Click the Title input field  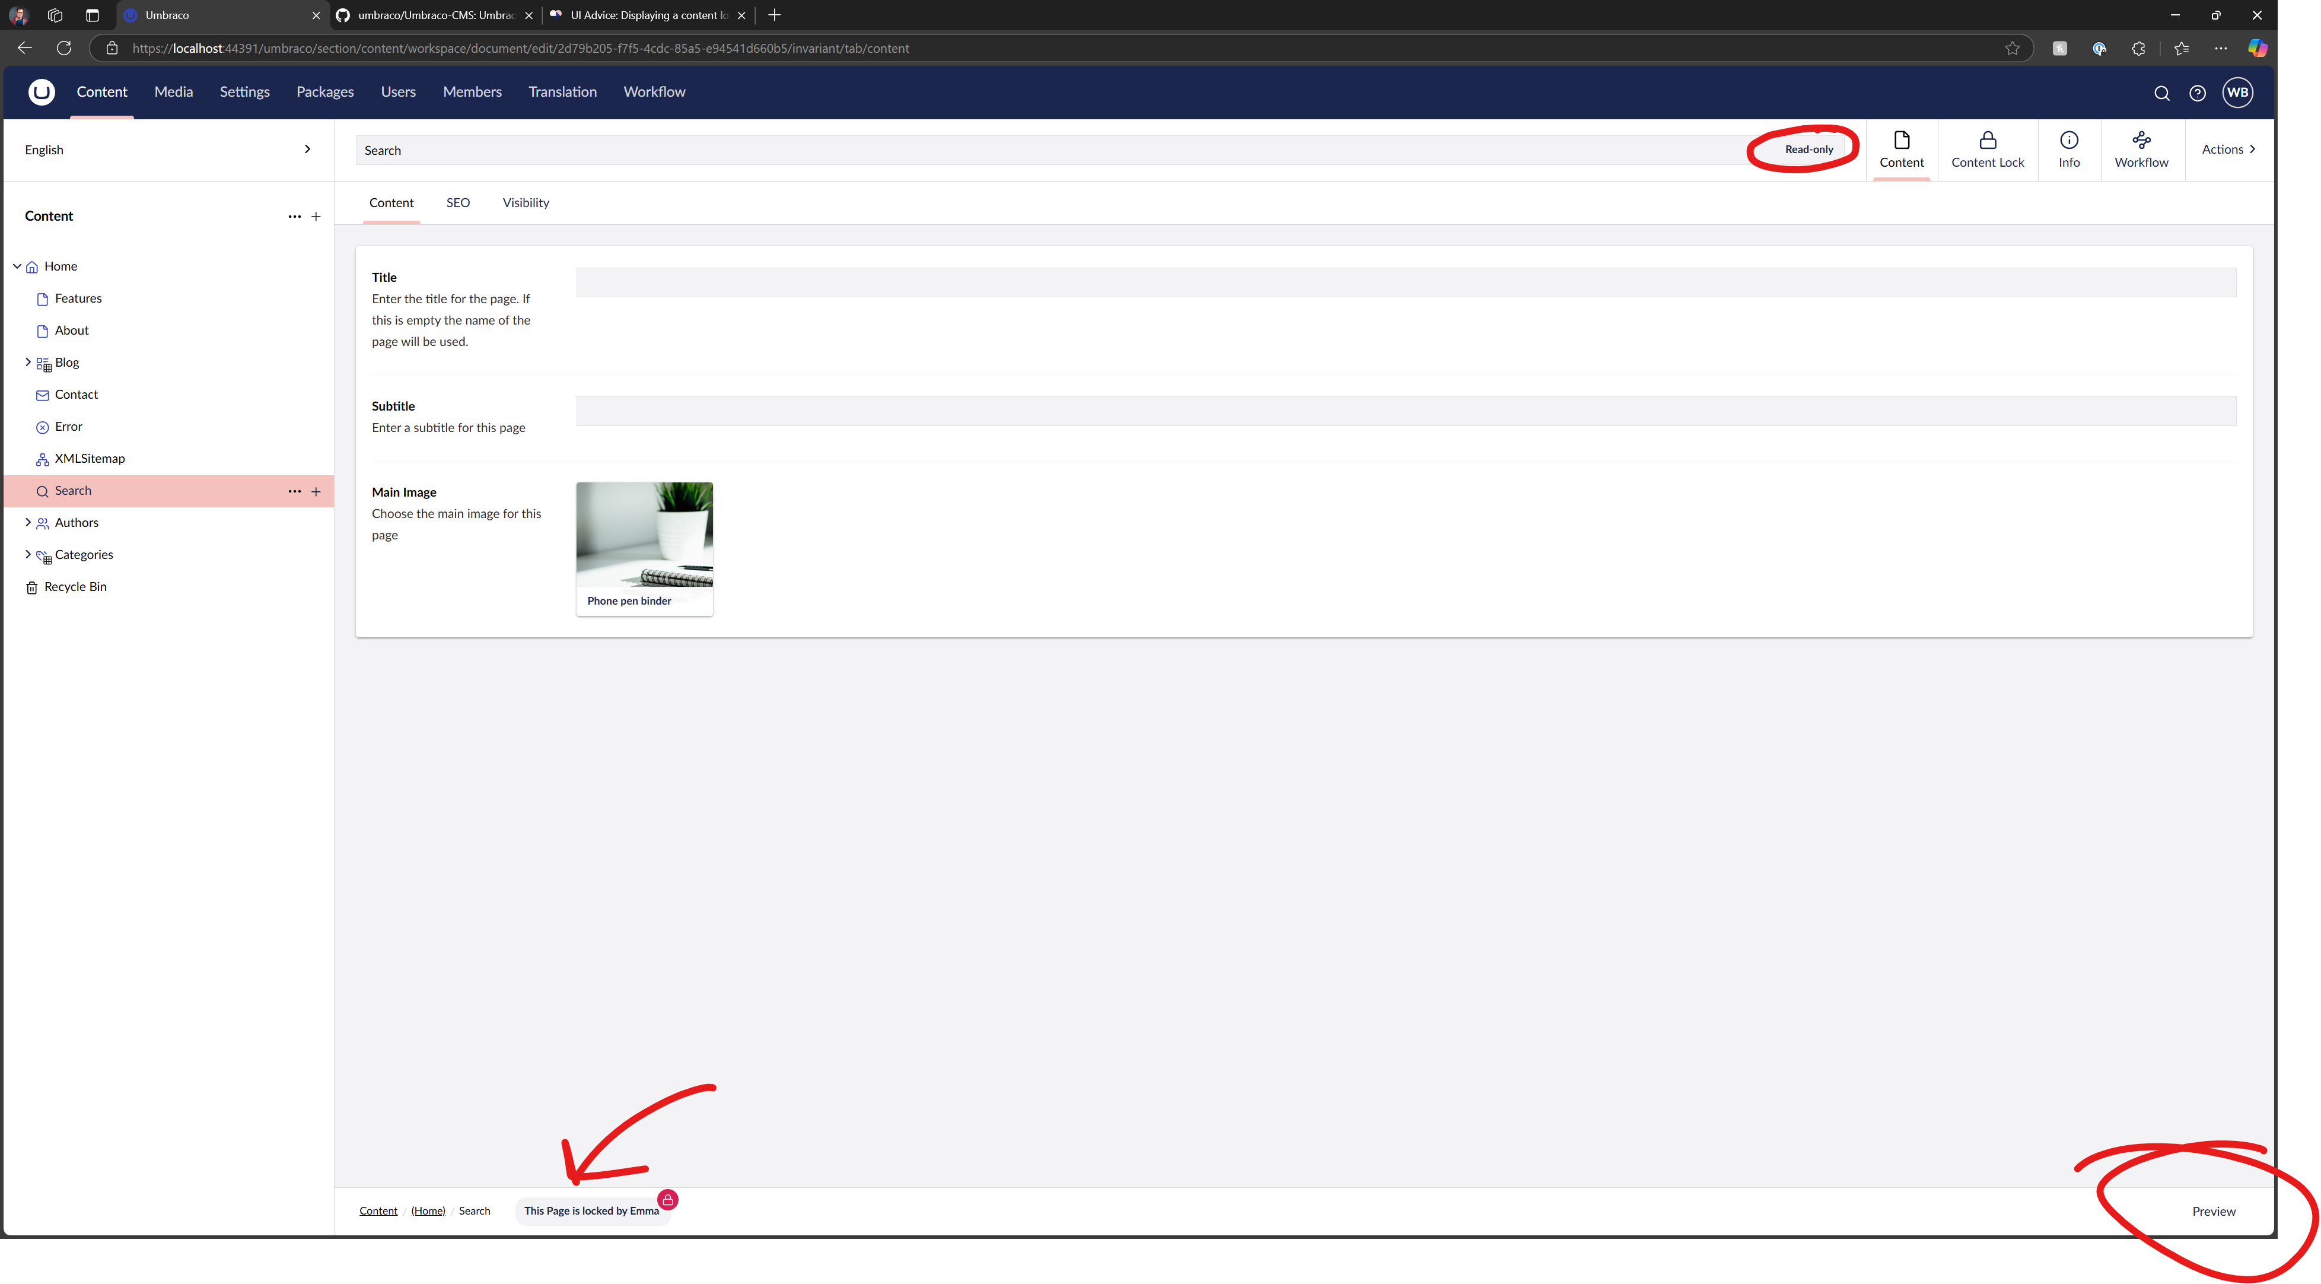point(1406,282)
